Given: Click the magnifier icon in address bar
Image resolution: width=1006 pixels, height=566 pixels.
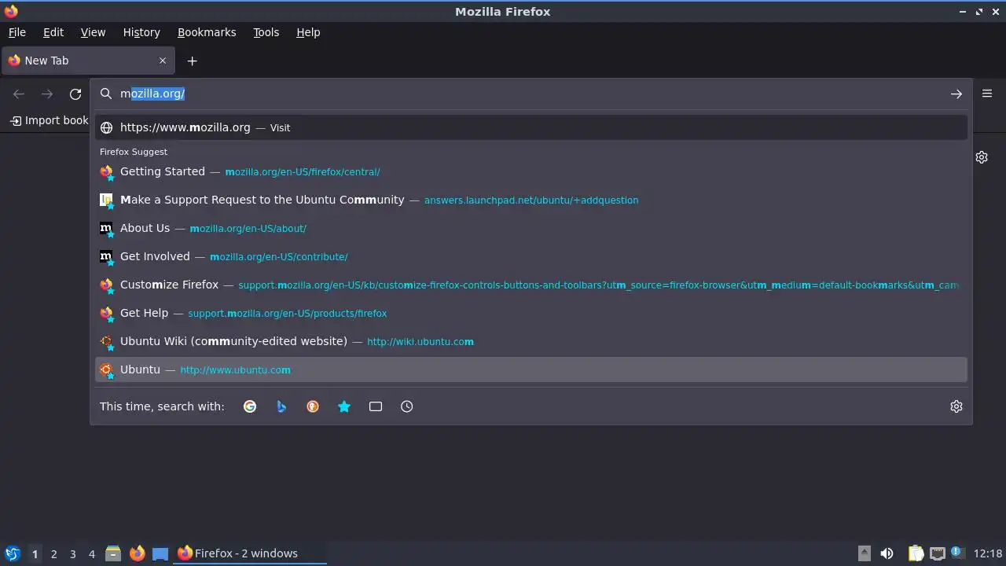Looking at the screenshot, I should point(106,94).
